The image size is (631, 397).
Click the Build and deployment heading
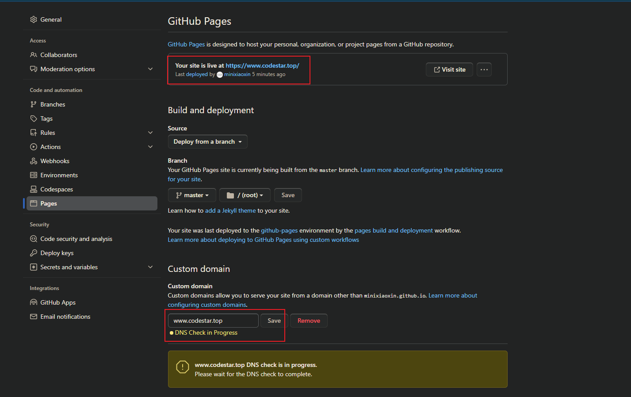point(211,110)
